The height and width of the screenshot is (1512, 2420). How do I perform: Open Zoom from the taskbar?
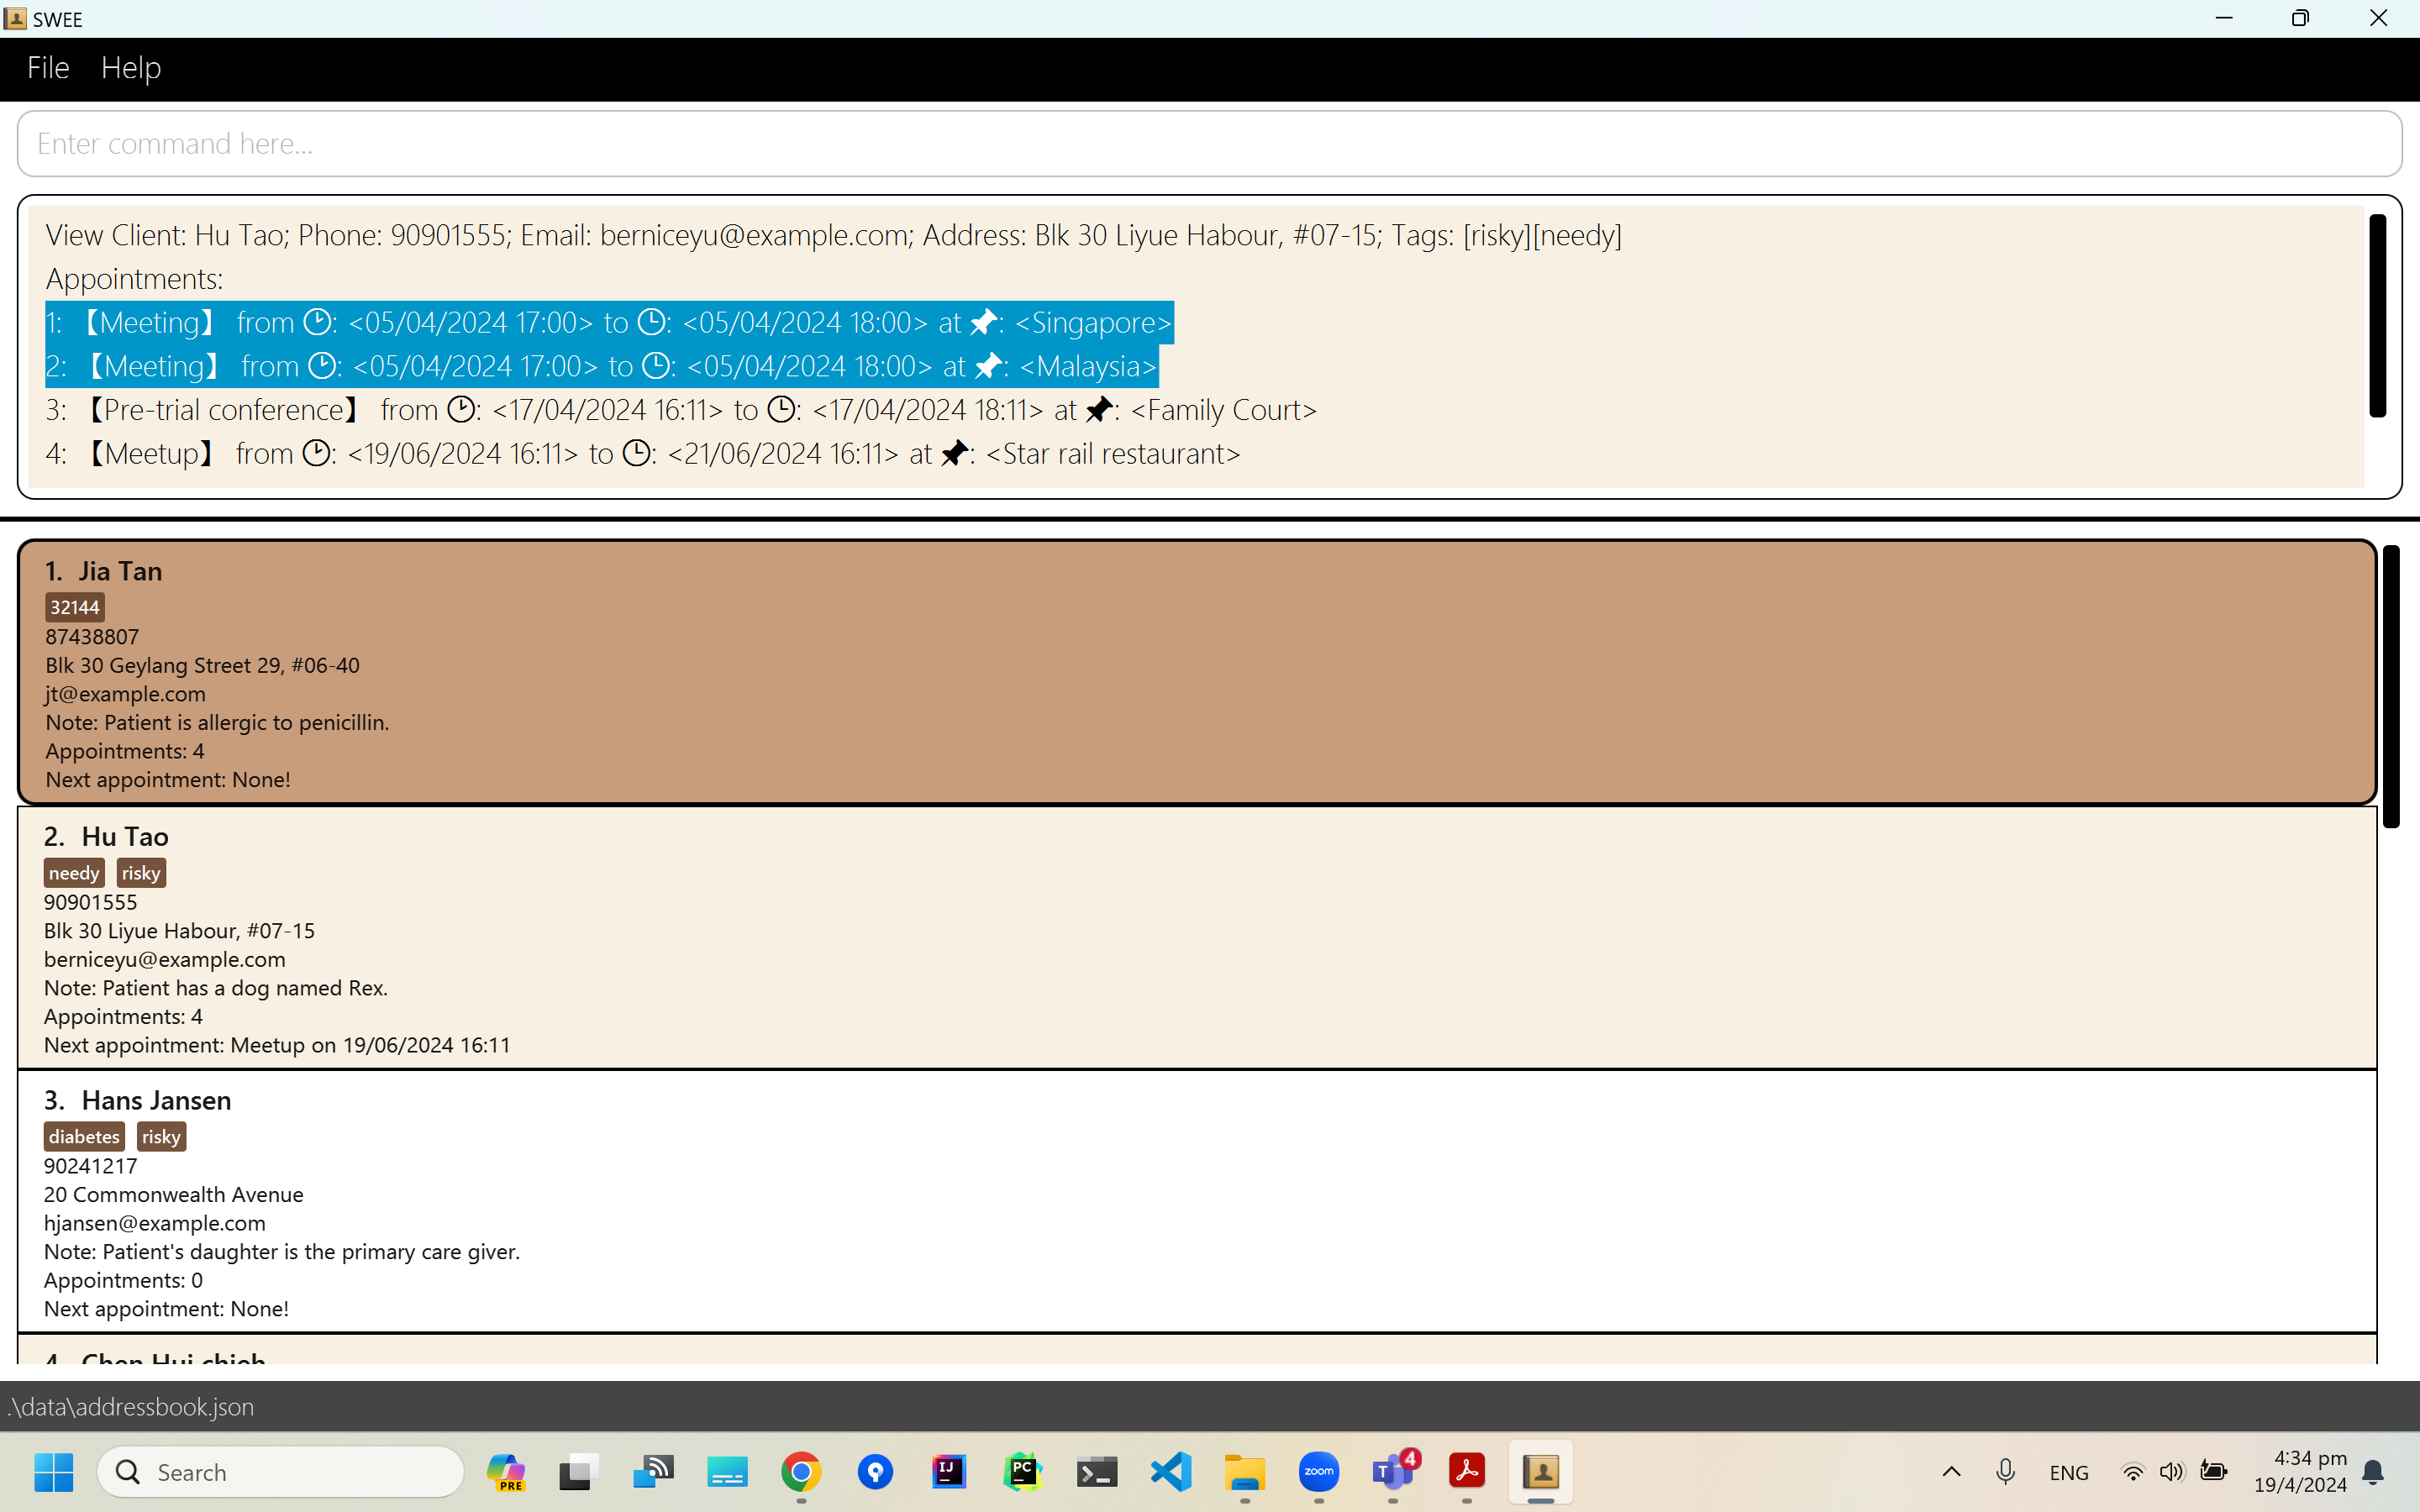(x=1318, y=1472)
